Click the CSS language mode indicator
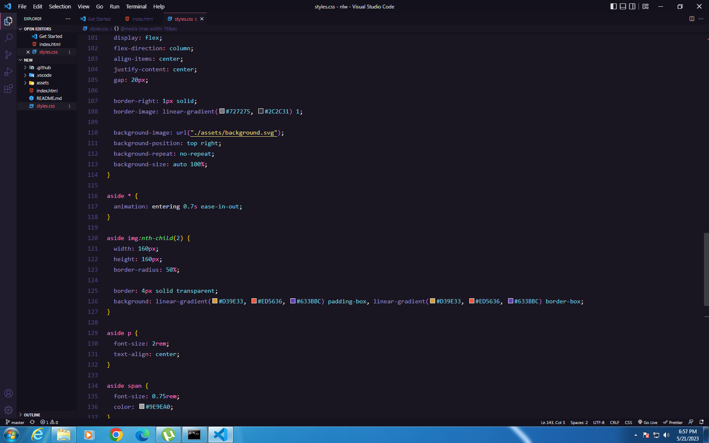 pos(628,422)
